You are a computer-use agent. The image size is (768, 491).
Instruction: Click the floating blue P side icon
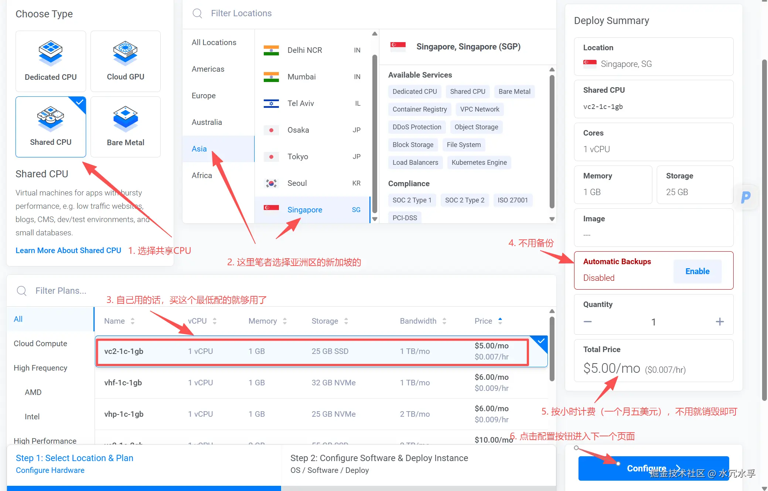(745, 197)
